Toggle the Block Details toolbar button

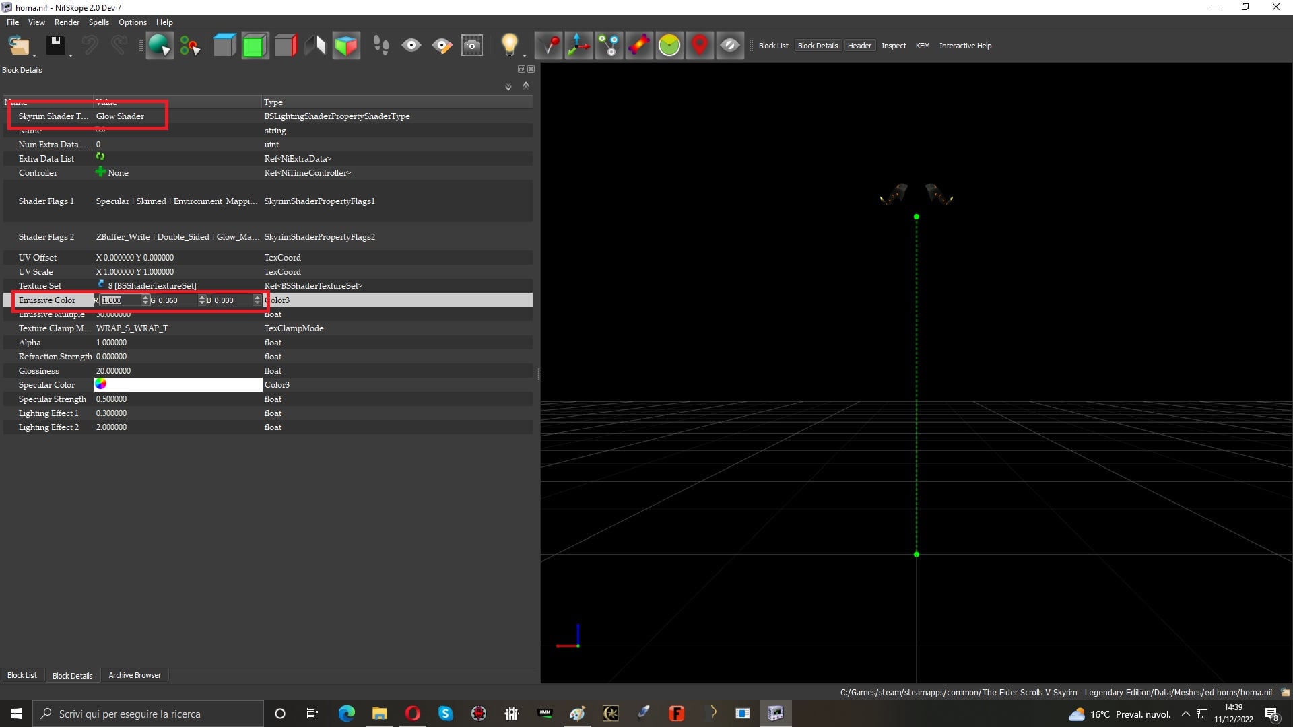point(818,46)
